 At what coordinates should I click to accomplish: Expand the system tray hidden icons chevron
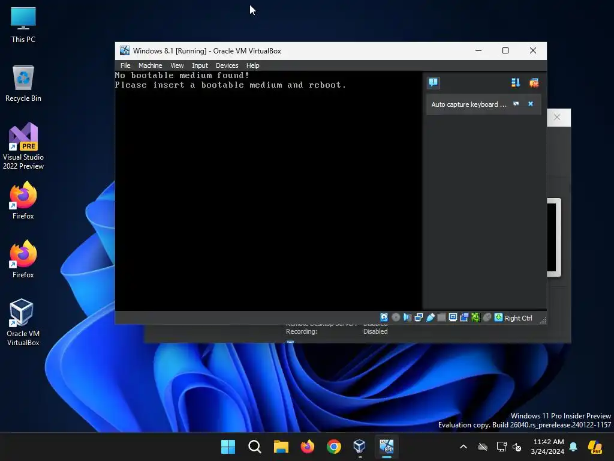[x=463, y=447]
